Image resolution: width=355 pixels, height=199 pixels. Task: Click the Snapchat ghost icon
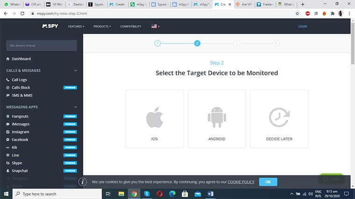(7, 171)
